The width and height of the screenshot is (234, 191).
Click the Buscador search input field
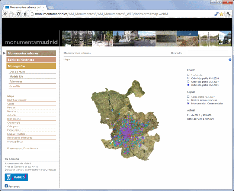pyautogui.click(x=208, y=53)
